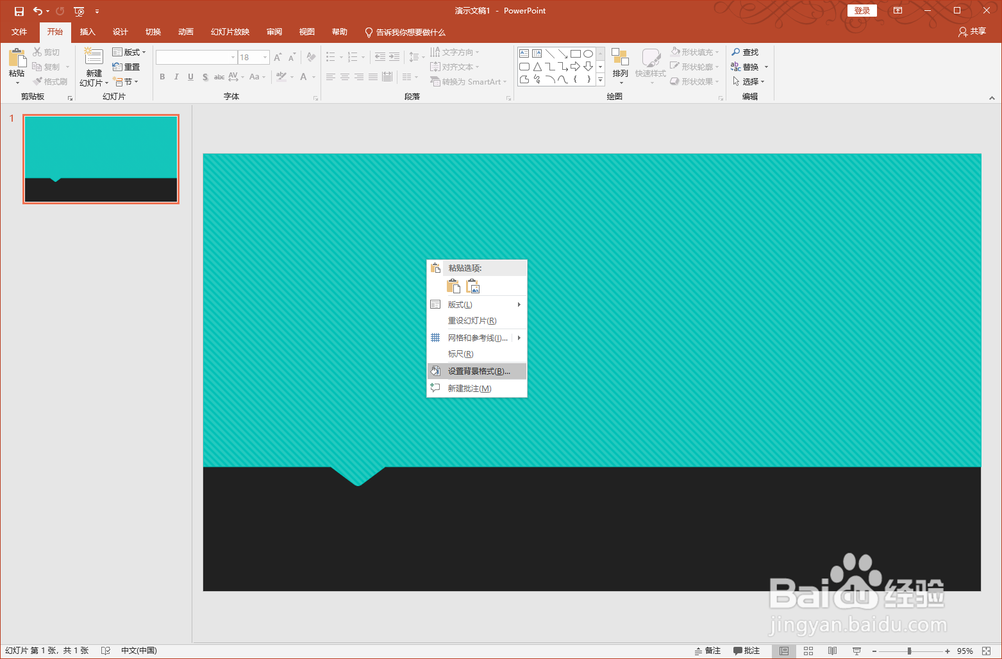The height and width of the screenshot is (659, 1002).
Task: Toggle Strikethrough formatting button
Action: [219, 77]
